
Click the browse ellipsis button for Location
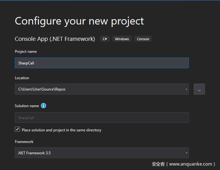199,89
